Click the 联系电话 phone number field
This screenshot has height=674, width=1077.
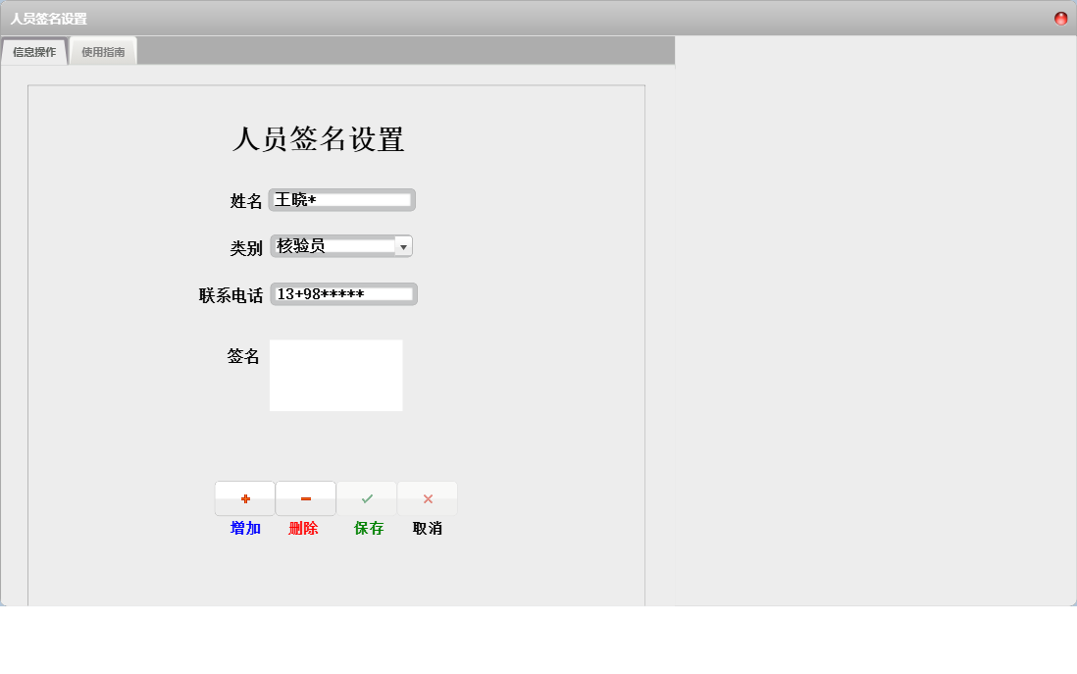[x=343, y=293]
